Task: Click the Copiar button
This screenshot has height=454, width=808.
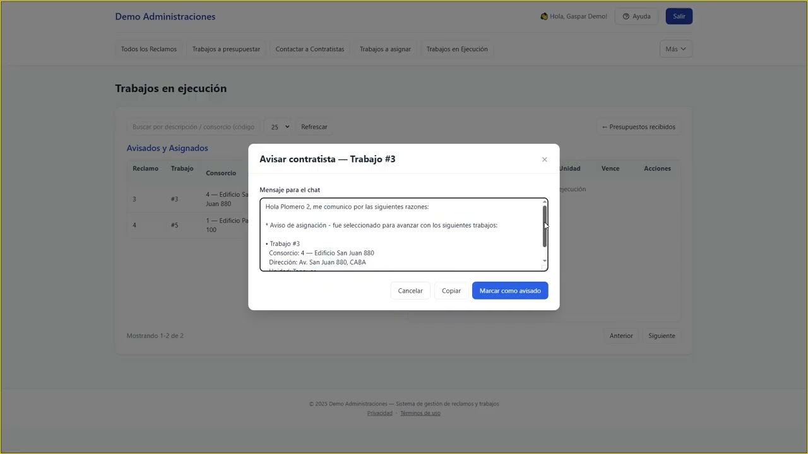Action: pyautogui.click(x=451, y=291)
